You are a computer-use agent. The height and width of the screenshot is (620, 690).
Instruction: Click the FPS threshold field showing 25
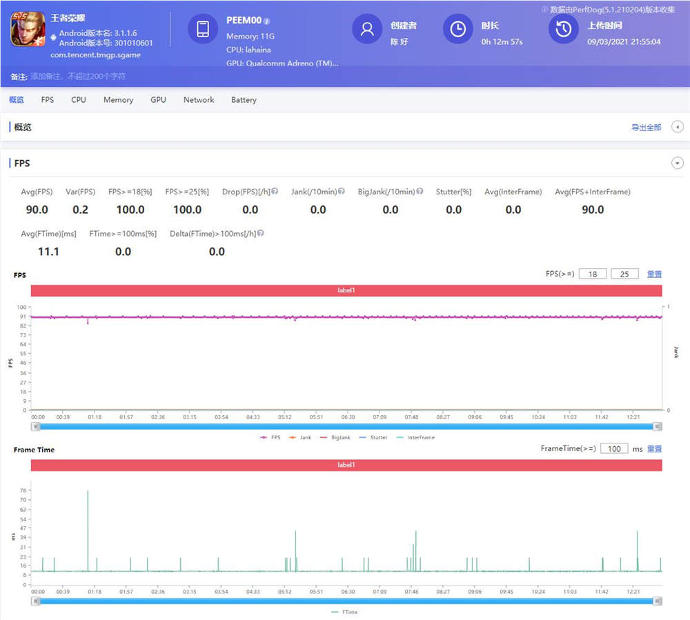pyautogui.click(x=624, y=274)
